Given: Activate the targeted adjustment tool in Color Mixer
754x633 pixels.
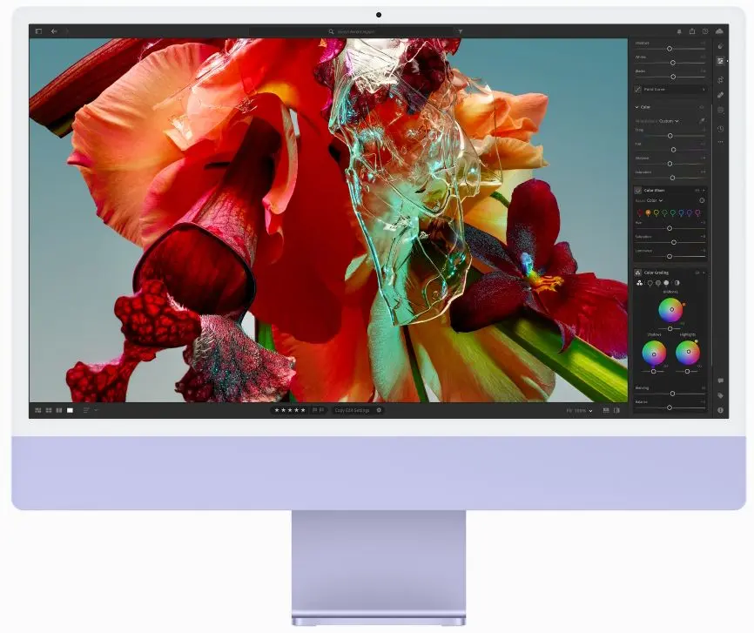Looking at the screenshot, I should click(x=701, y=199).
